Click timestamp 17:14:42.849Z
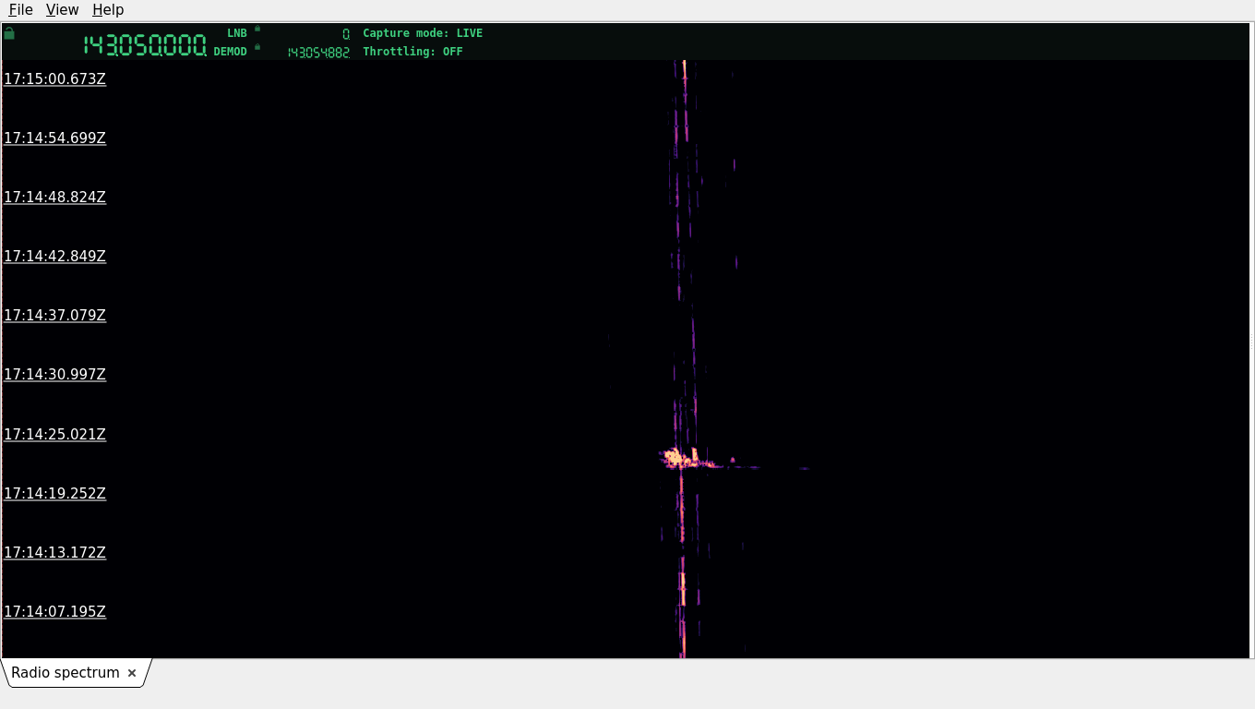This screenshot has height=709, width=1255. (x=54, y=257)
